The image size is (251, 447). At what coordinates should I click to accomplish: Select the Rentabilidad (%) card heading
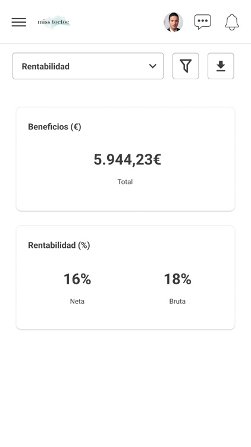click(x=59, y=246)
